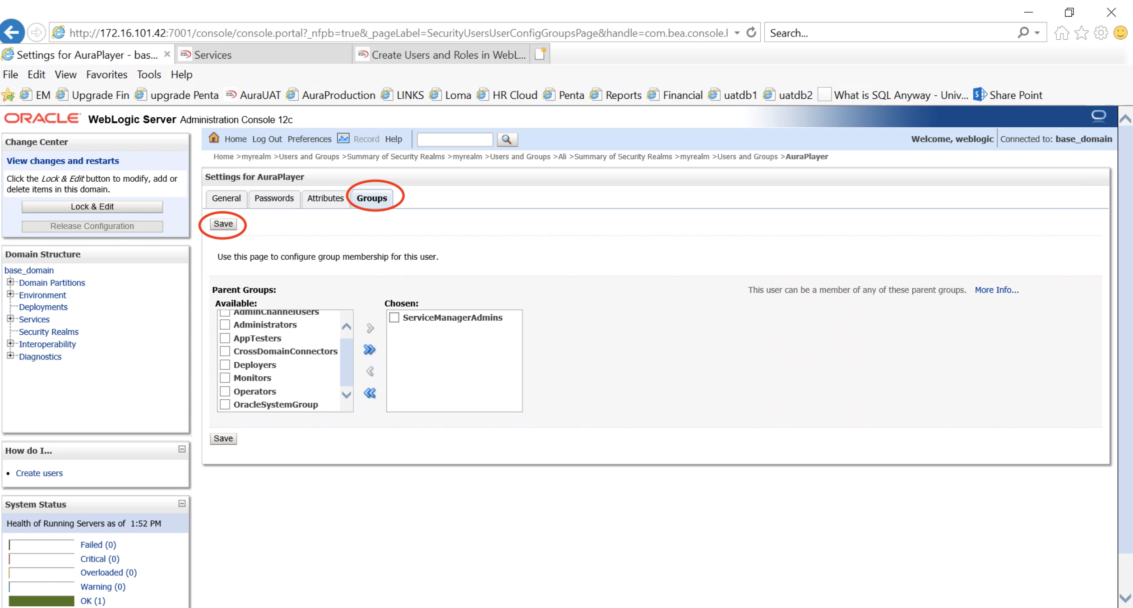Check the Monitors group checkbox
The height and width of the screenshot is (608, 1133).
pos(225,378)
